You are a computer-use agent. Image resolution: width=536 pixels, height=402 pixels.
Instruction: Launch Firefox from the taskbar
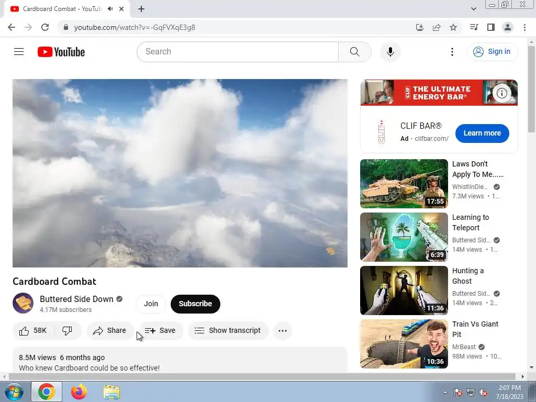click(x=79, y=392)
